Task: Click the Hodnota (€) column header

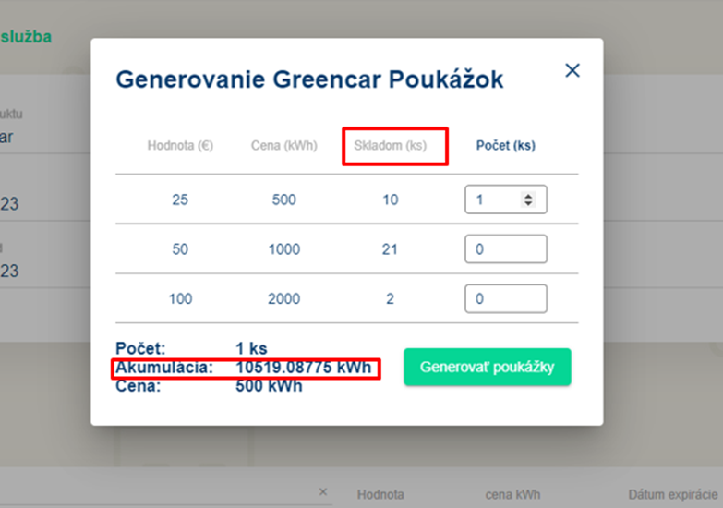Action: click(x=180, y=145)
